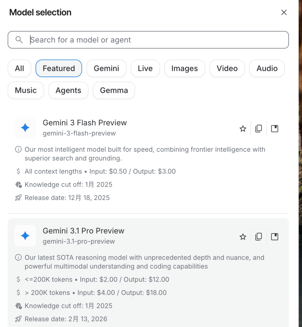Filter models by Live
Viewport: 302px width, 327px height.
[x=145, y=68]
